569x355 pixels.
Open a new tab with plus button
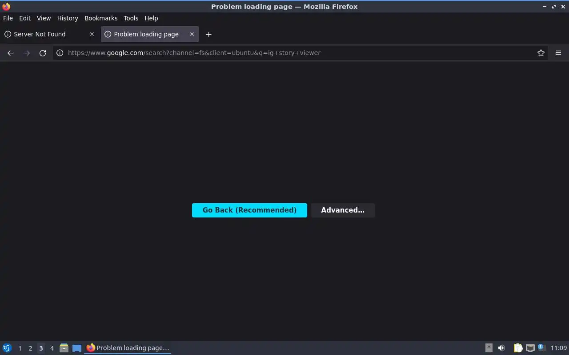208,34
